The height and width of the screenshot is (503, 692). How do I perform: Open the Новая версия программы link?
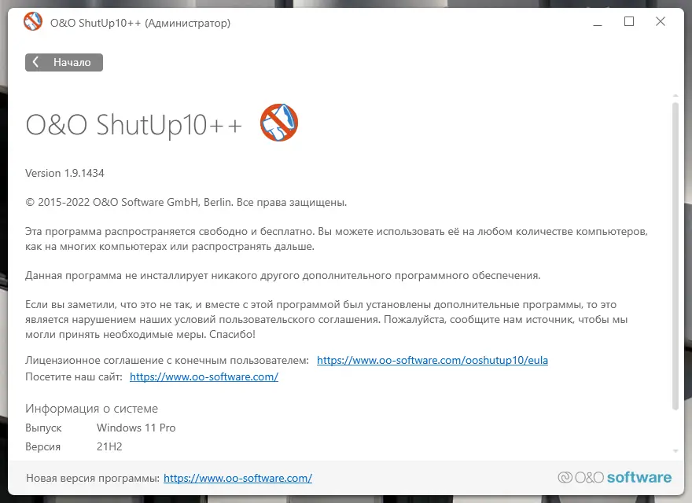tap(237, 478)
